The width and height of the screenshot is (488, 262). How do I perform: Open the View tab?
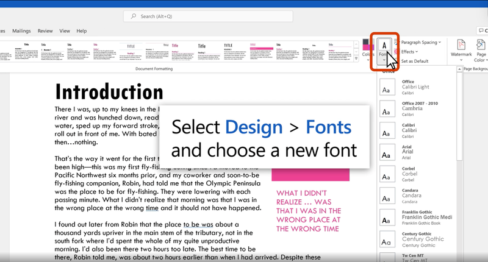tap(65, 30)
